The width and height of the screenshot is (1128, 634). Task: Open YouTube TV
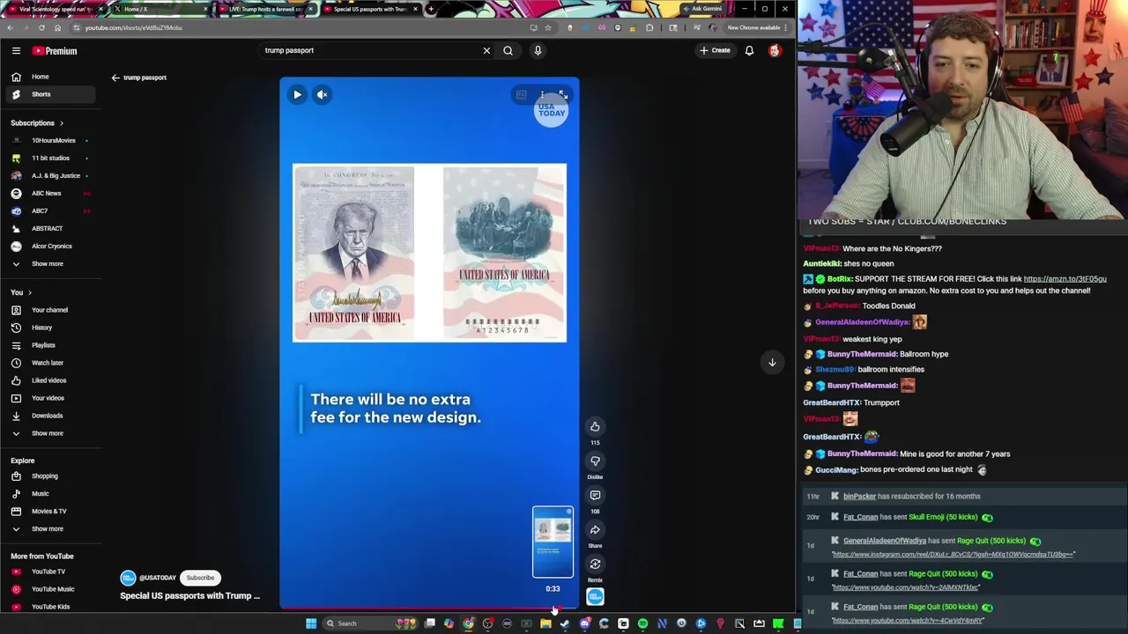pyautogui.click(x=51, y=571)
